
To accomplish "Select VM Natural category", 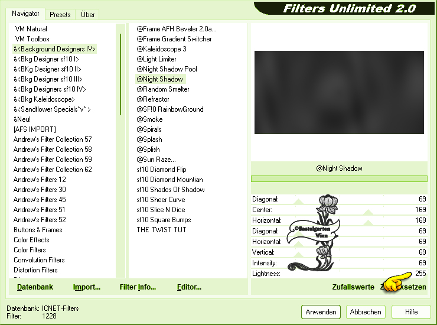I will point(31,29).
